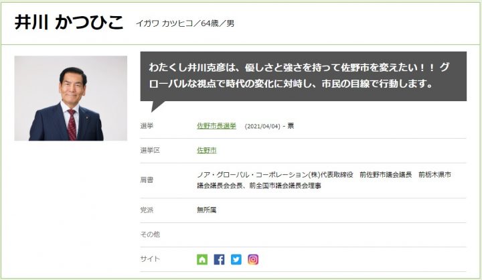482x280 pixels.
Task: Click the 選挙 row label
Action: (147, 126)
